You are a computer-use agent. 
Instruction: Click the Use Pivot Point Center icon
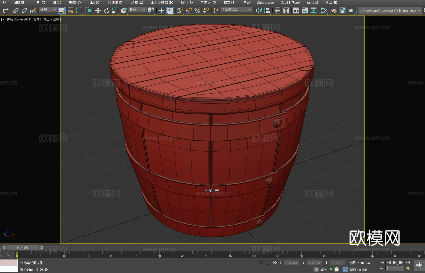tap(151, 10)
